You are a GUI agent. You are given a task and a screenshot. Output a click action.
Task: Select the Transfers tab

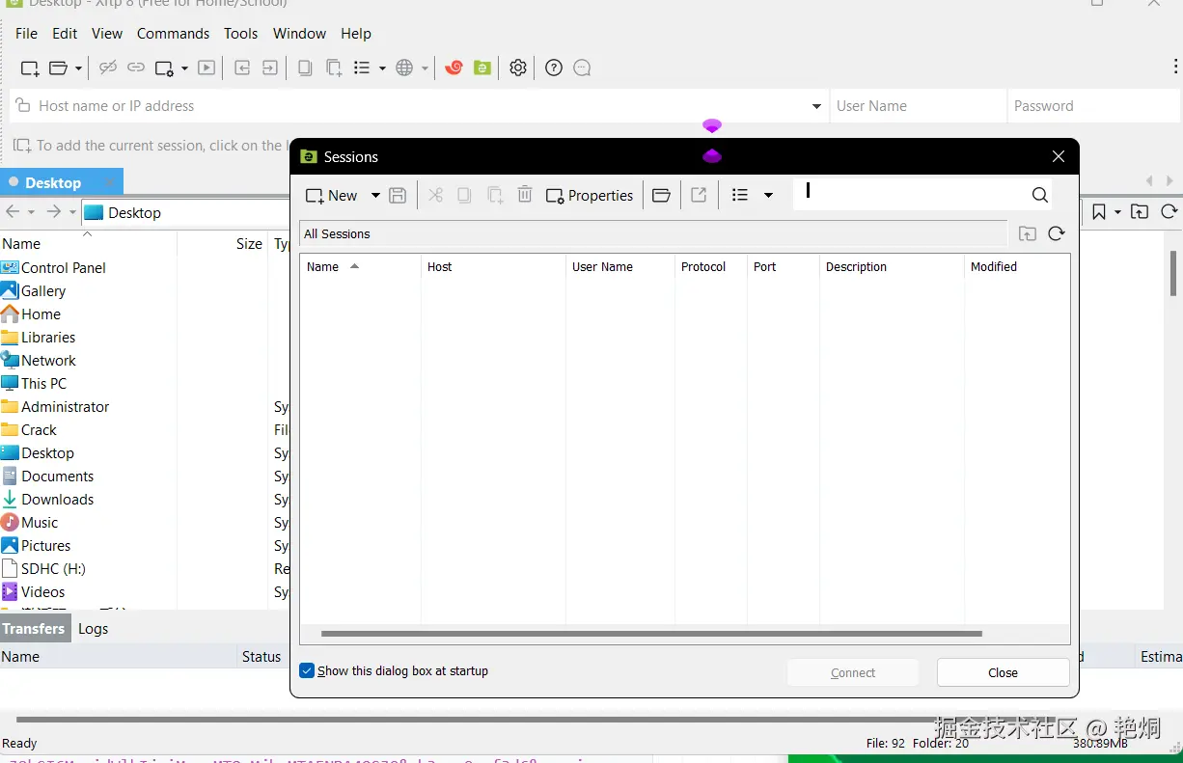(x=34, y=628)
